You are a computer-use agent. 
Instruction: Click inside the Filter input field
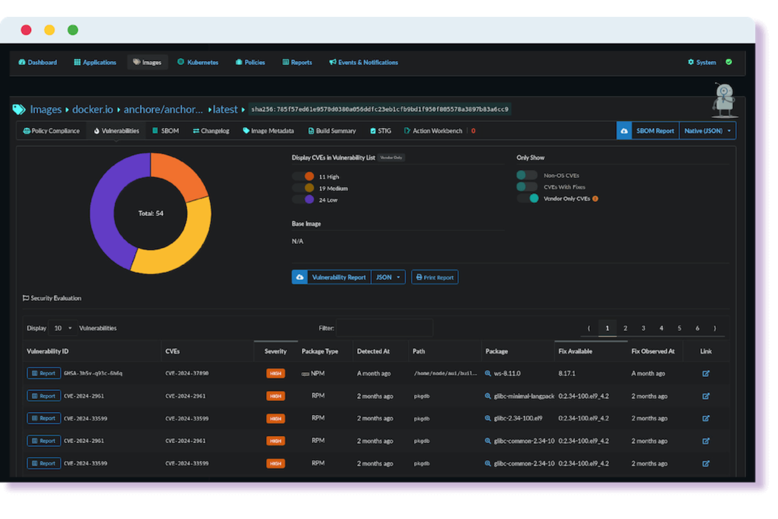(x=384, y=328)
